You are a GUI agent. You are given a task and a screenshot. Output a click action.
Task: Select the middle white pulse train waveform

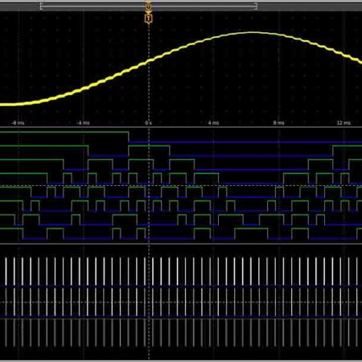click(181, 302)
